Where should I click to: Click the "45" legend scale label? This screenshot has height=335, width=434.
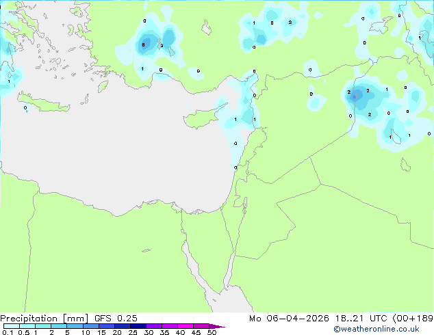click(x=196, y=332)
